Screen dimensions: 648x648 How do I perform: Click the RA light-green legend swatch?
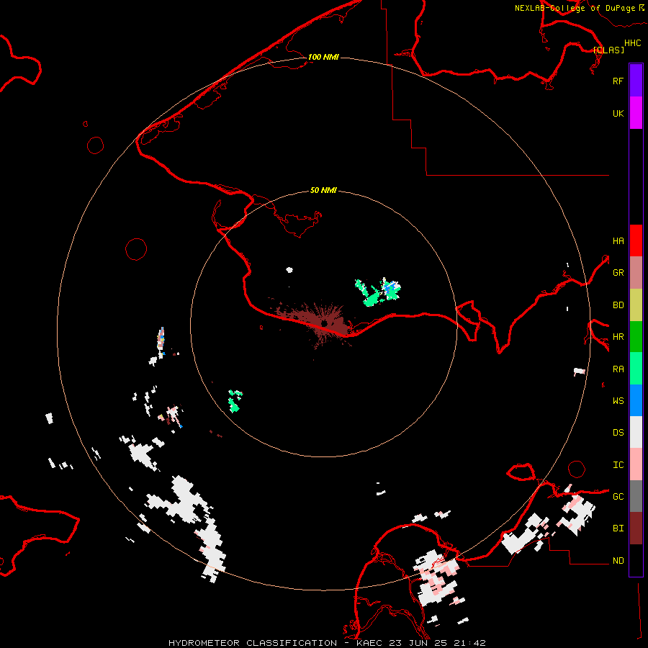coord(636,369)
